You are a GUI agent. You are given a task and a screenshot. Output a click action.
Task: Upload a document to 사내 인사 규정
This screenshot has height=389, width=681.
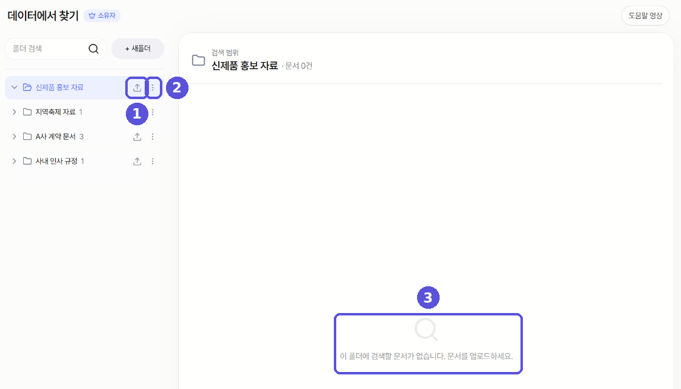(137, 161)
